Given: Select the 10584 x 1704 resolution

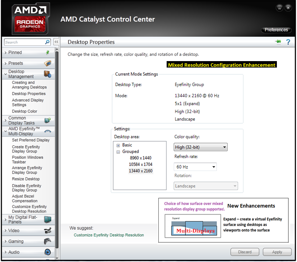Looking at the screenshot, I should [140, 164].
